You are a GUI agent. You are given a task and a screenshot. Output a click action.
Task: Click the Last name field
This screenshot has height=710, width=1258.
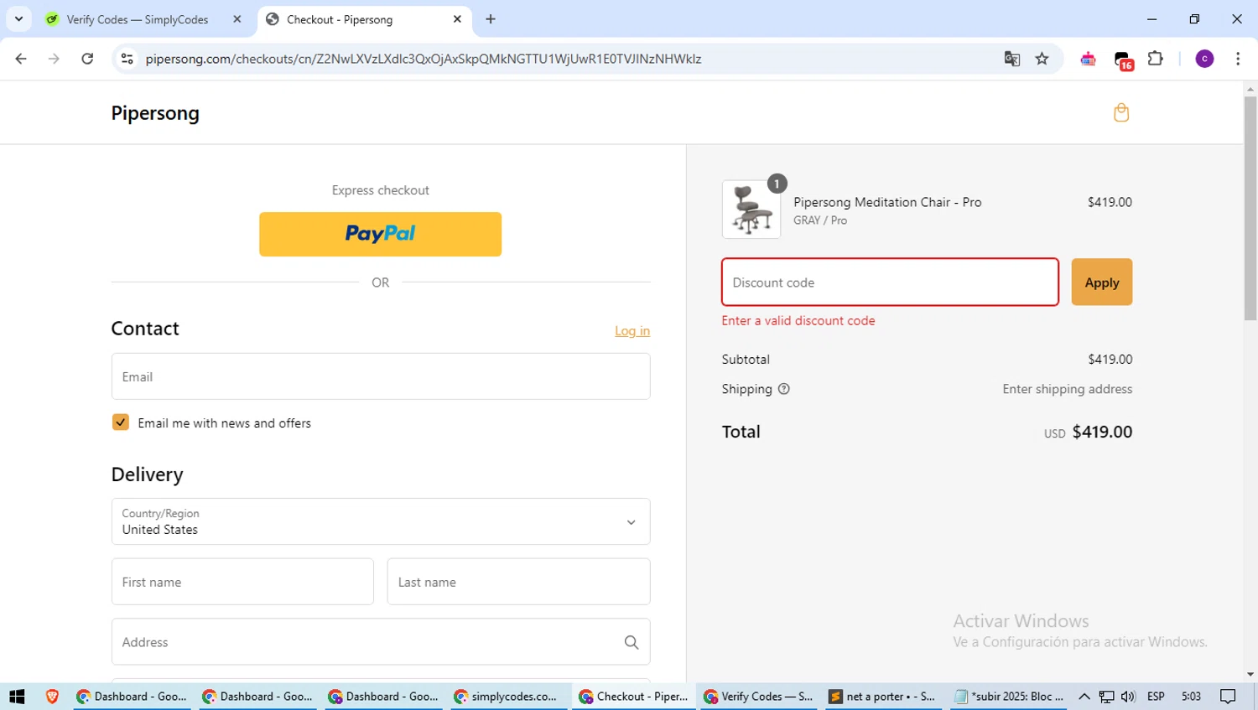click(518, 582)
